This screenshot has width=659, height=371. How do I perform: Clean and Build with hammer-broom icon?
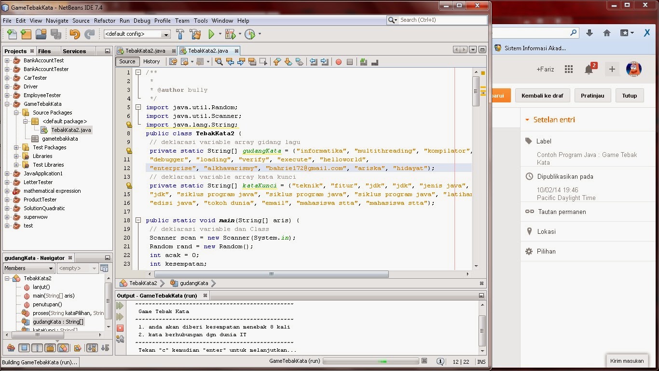click(x=195, y=34)
